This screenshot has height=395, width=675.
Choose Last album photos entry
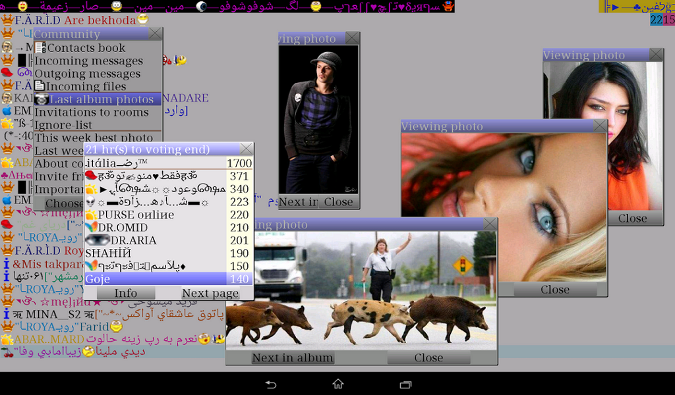tap(98, 99)
